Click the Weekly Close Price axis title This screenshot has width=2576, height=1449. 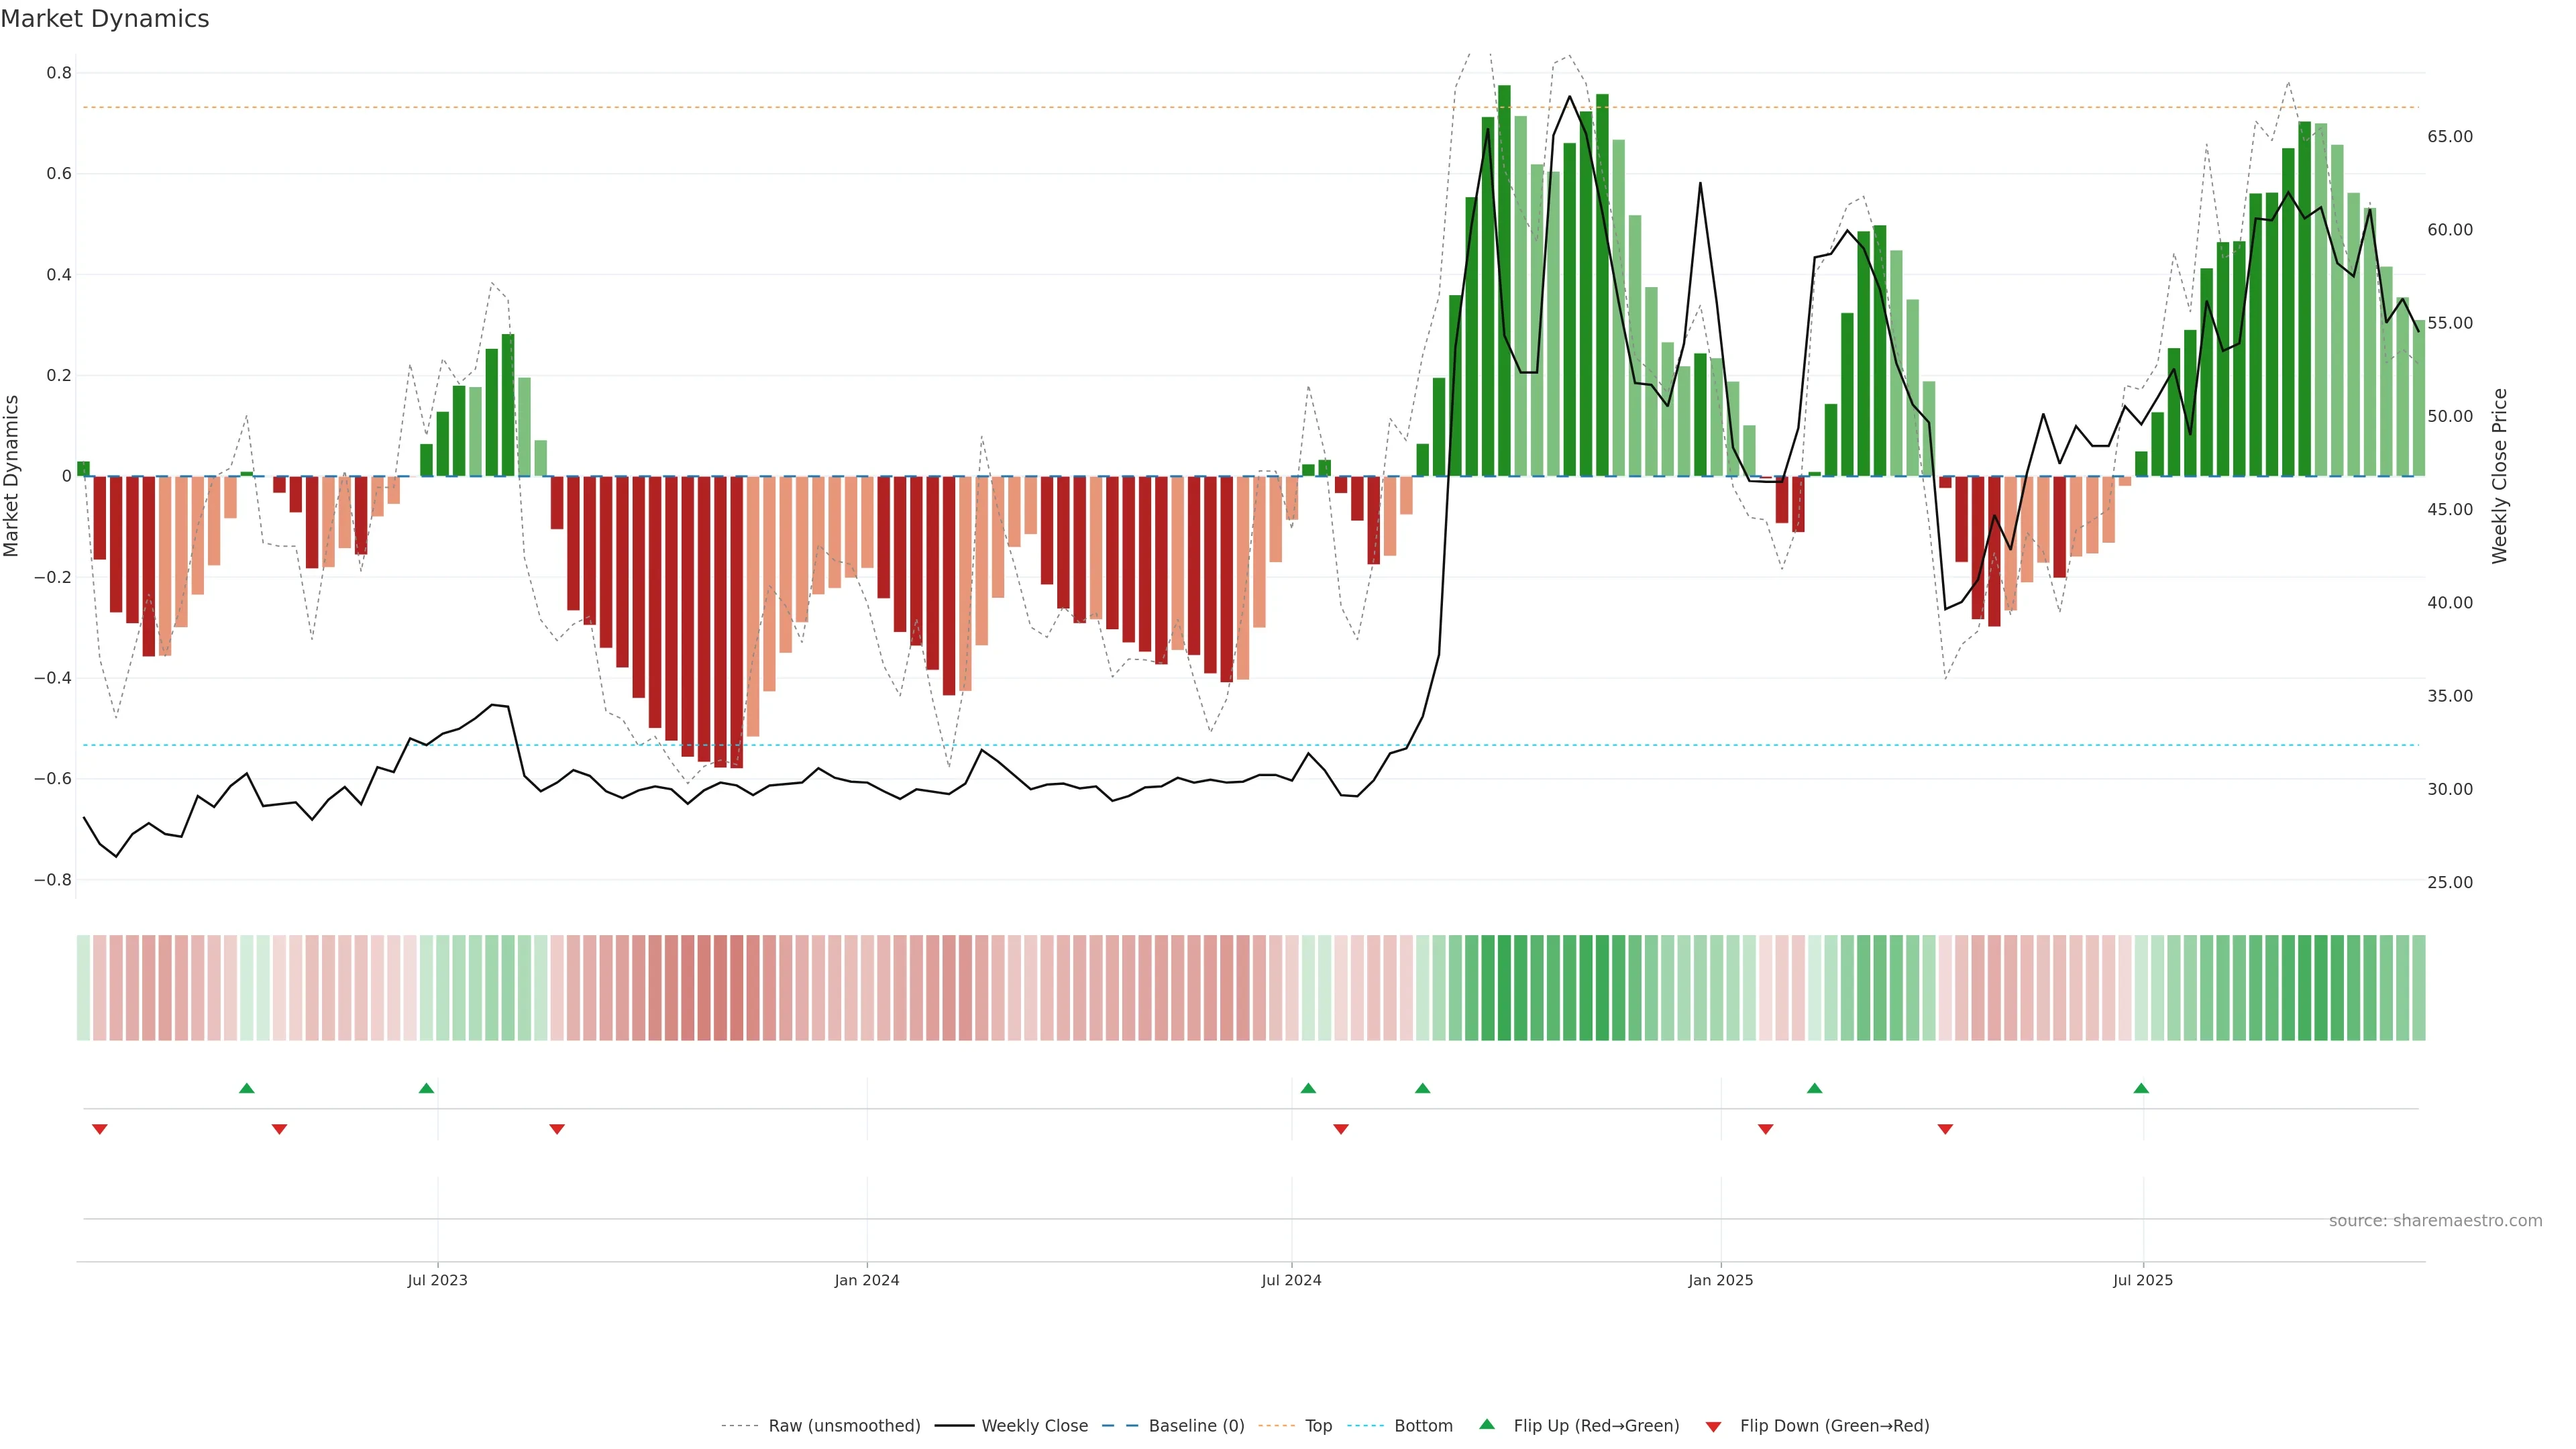tap(2499, 476)
